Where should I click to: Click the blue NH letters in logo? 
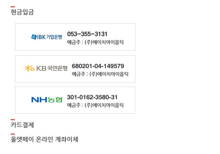click(x=39, y=100)
